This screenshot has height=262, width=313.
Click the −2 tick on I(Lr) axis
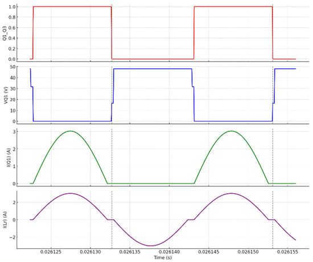(11, 237)
